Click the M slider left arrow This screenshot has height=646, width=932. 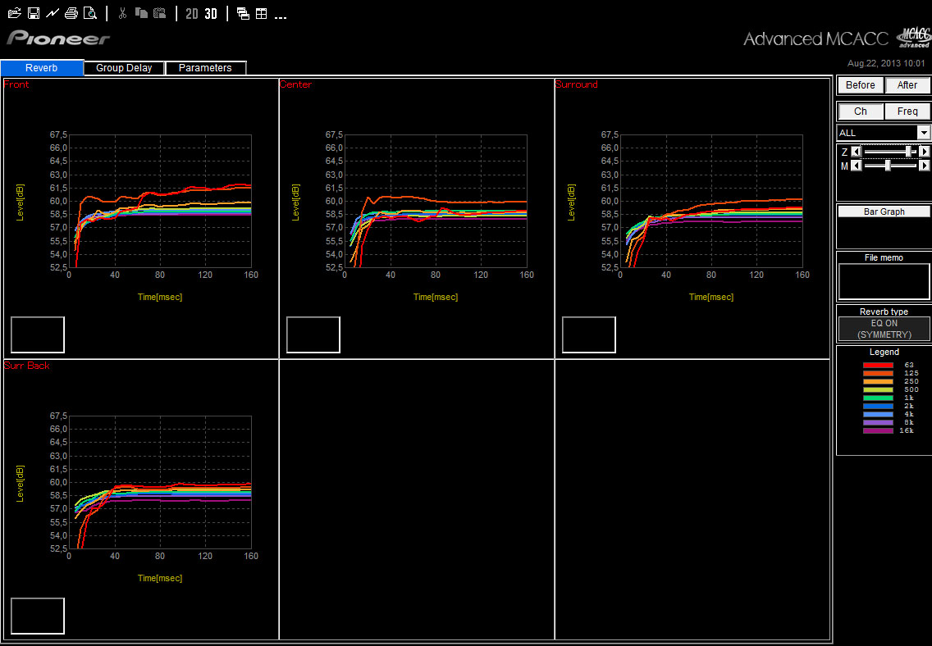(856, 166)
